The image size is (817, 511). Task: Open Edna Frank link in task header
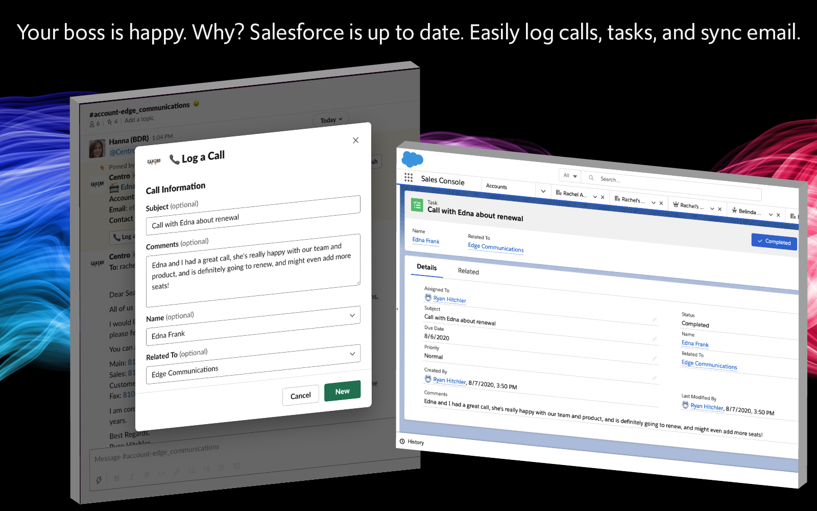[x=426, y=240]
